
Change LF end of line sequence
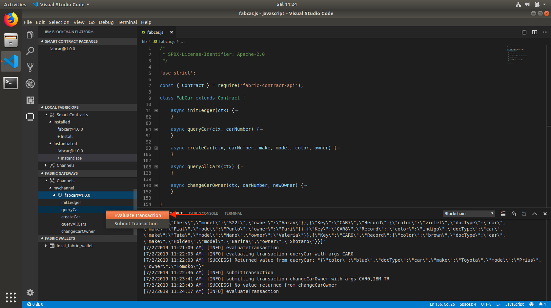pyautogui.click(x=498, y=304)
